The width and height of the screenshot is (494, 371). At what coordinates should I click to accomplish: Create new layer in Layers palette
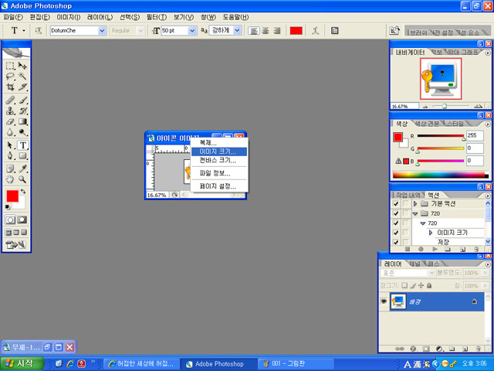[x=465, y=349]
